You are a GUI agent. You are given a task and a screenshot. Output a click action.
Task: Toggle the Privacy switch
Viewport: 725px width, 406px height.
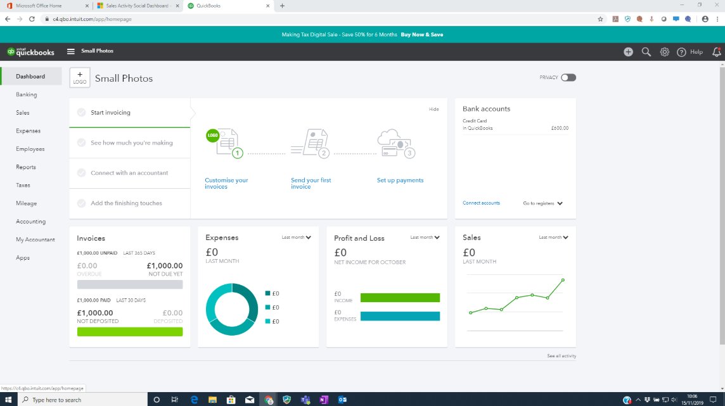click(568, 78)
